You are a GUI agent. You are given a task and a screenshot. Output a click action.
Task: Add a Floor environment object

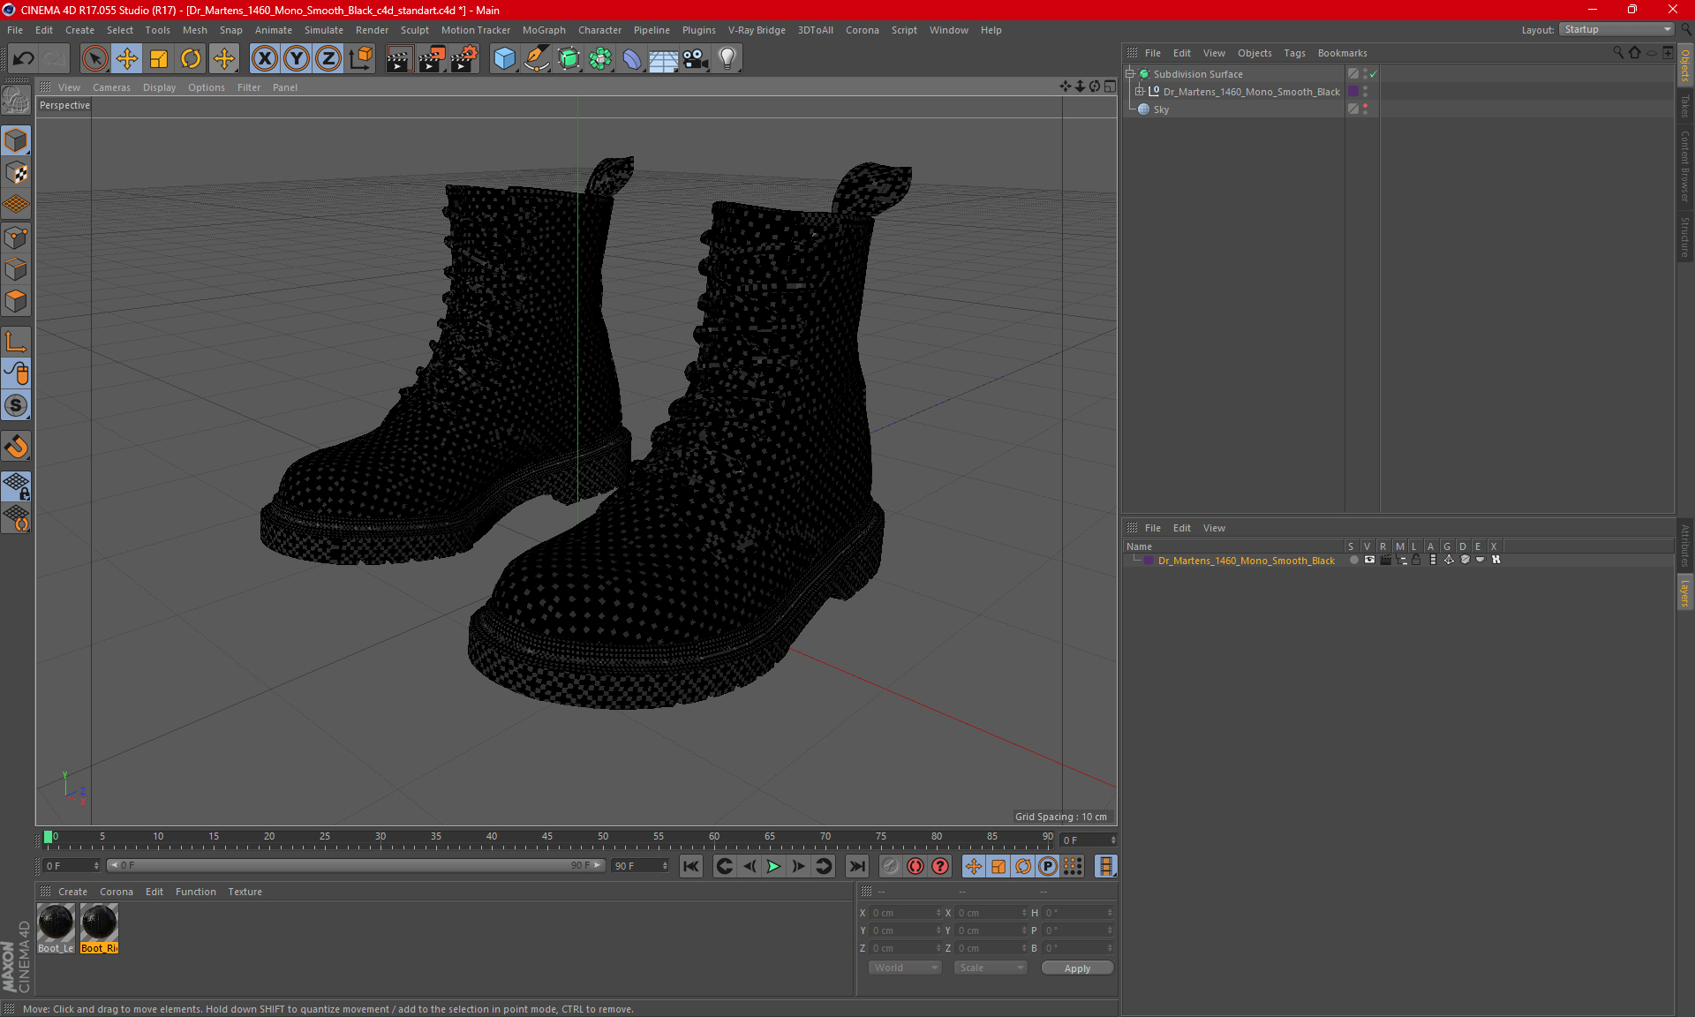[663, 59]
